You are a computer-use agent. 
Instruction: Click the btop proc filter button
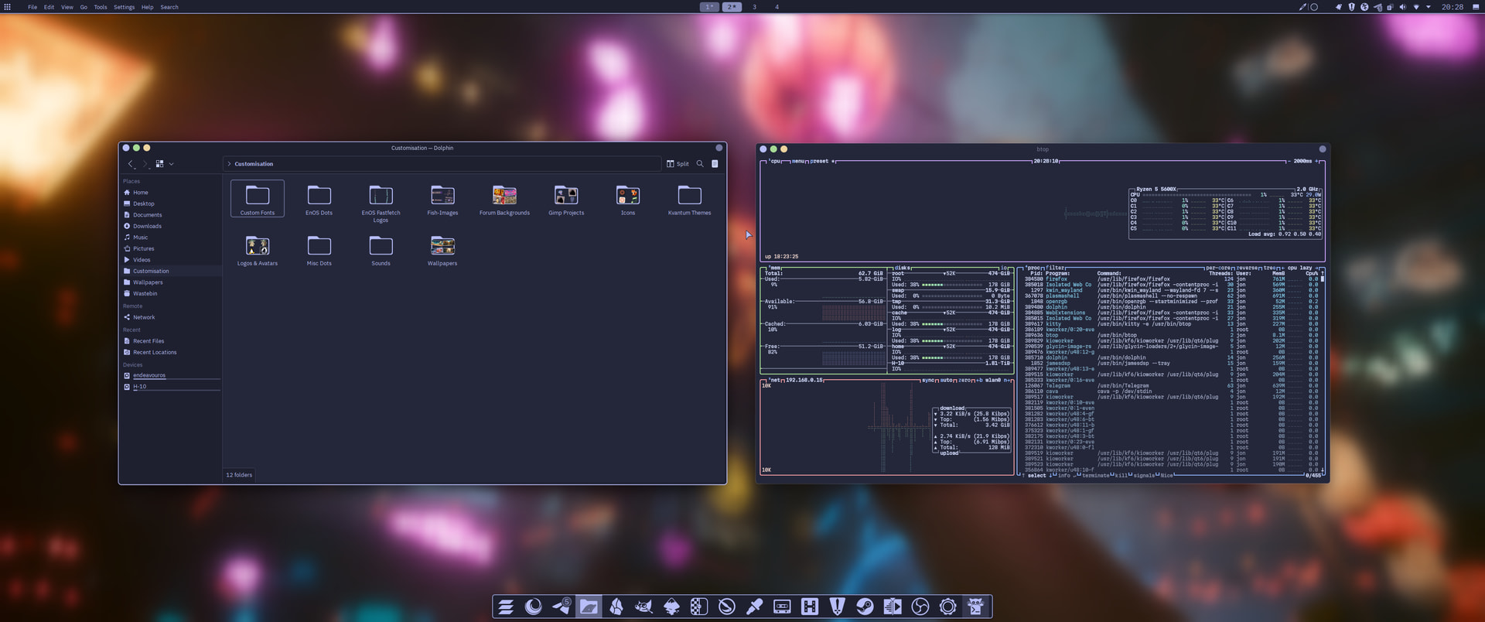1056,268
